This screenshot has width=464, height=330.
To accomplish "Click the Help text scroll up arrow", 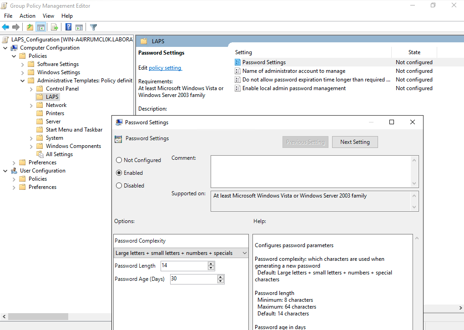I will point(417,238).
